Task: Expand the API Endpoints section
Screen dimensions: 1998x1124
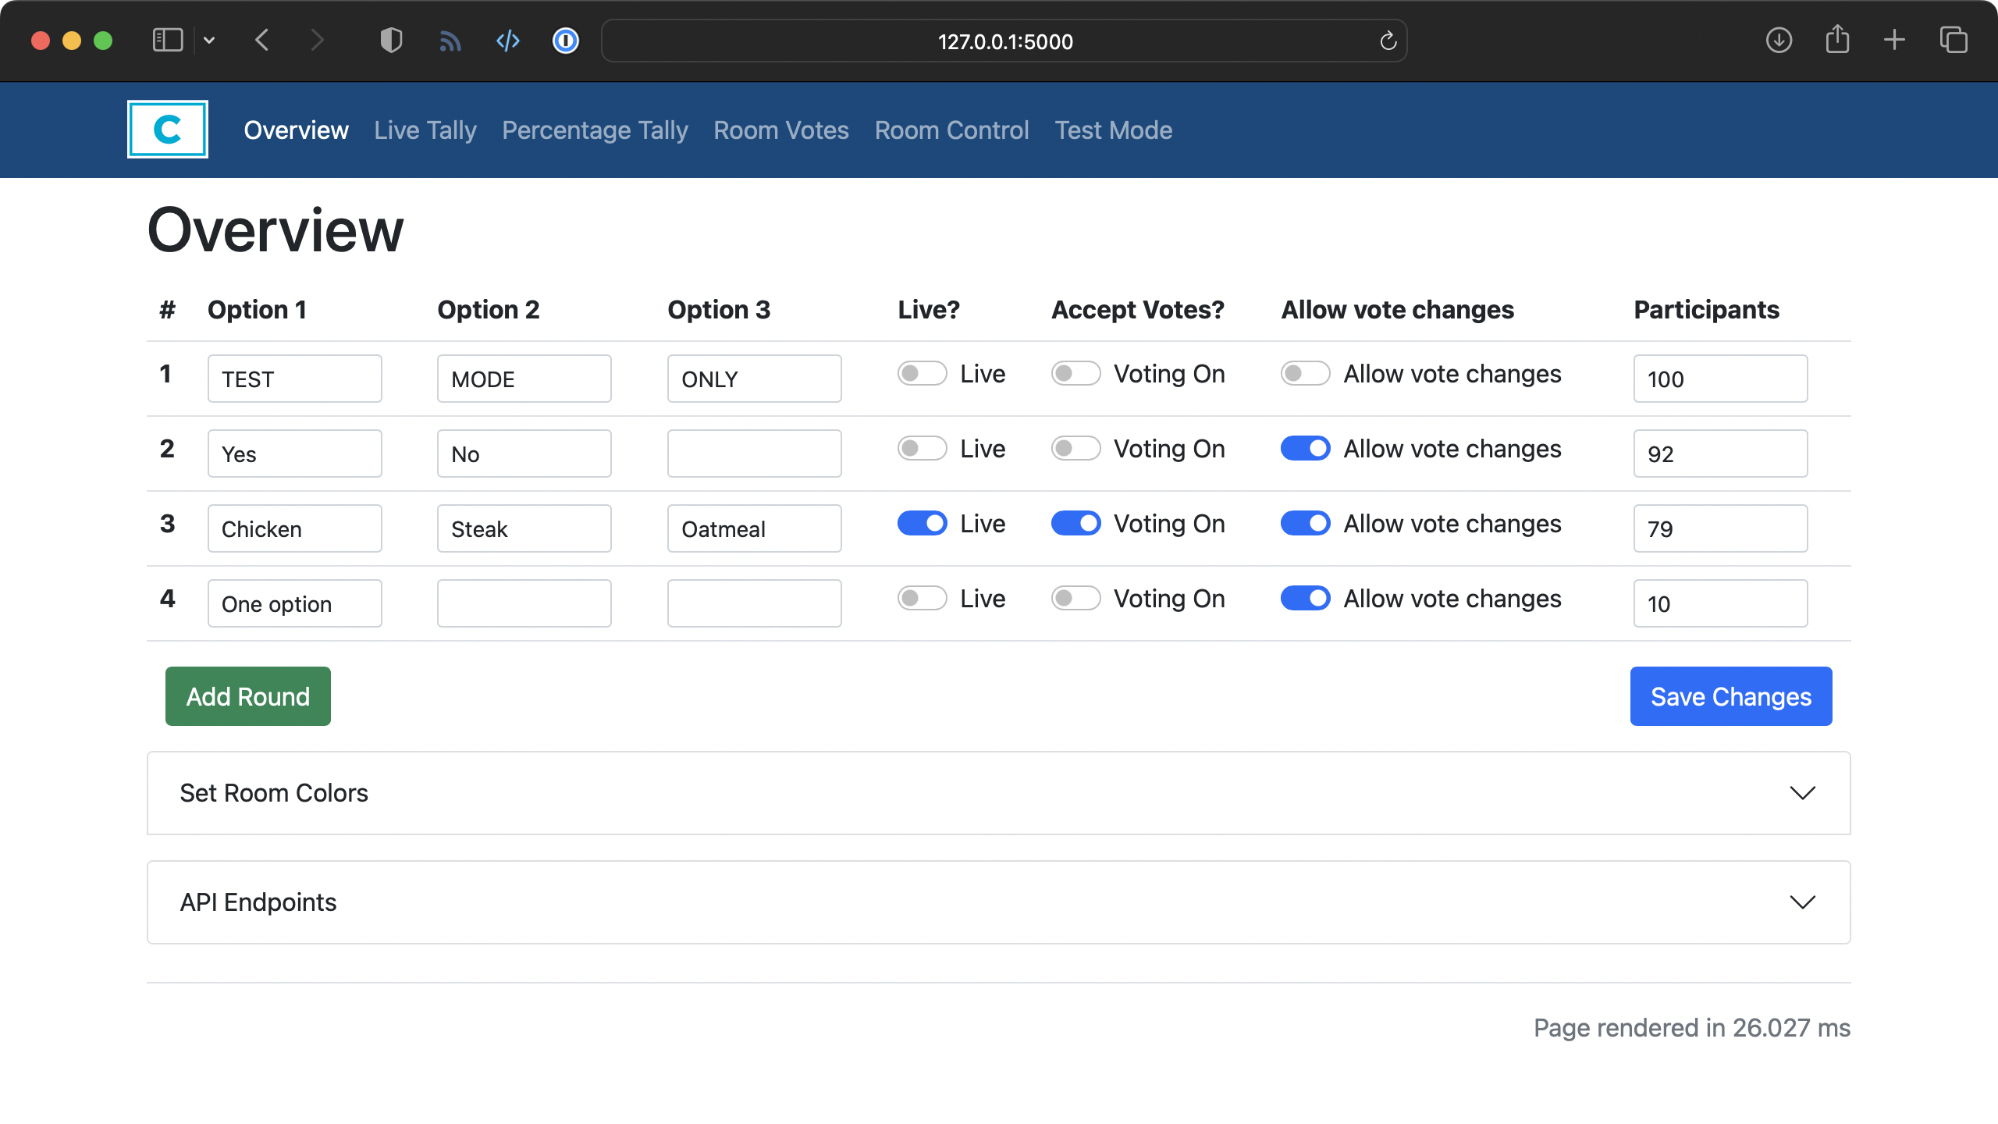Action: (999, 902)
